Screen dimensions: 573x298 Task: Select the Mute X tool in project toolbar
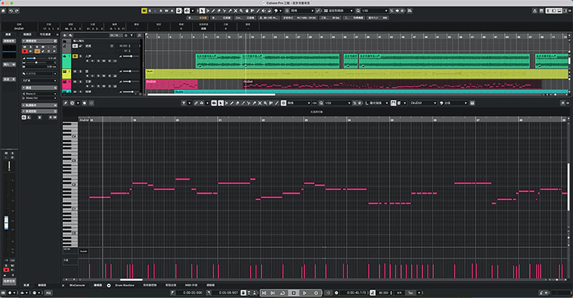pyautogui.click(x=236, y=11)
